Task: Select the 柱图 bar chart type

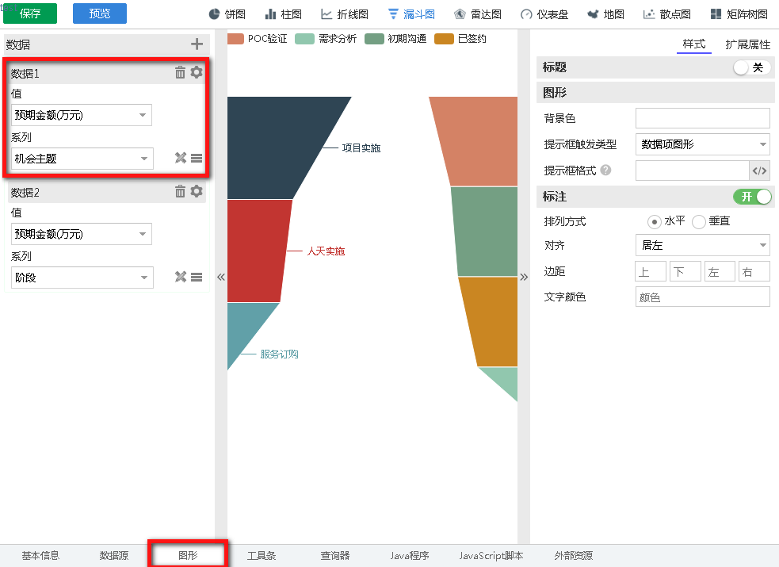Action: [x=283, y=14]
